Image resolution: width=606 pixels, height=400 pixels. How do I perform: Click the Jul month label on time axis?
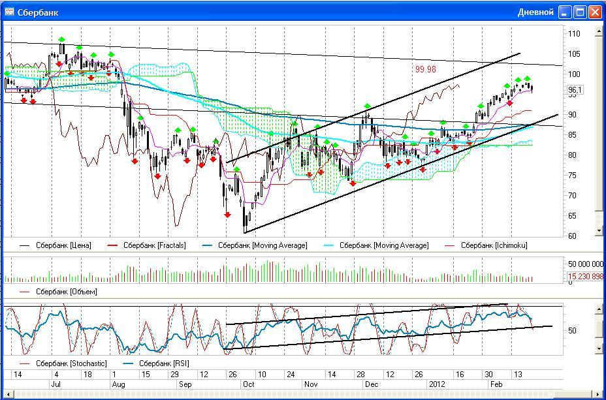point(55,384)
